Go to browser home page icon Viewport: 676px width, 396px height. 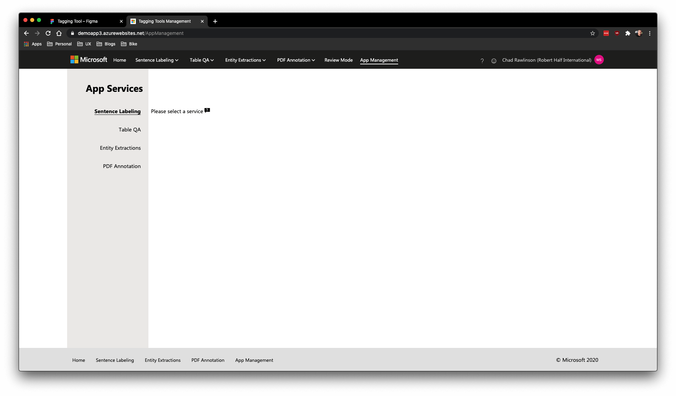[x=59, y=33]
